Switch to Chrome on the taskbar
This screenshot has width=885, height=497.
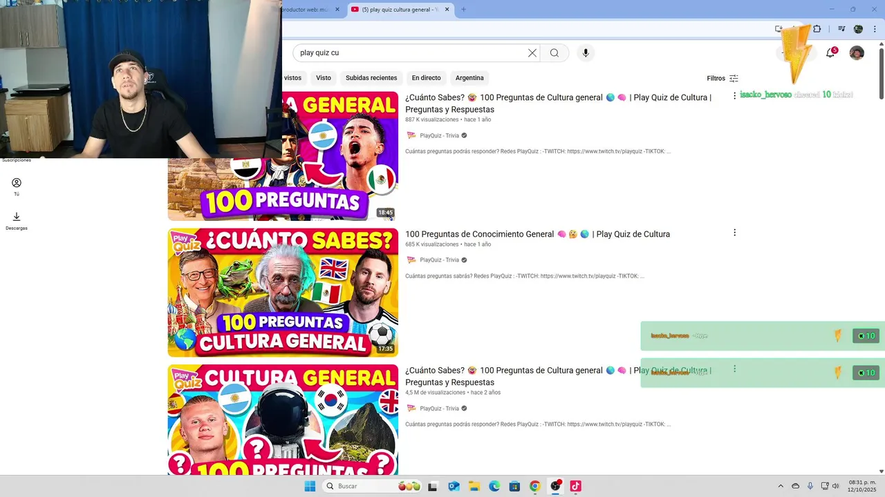534,486
